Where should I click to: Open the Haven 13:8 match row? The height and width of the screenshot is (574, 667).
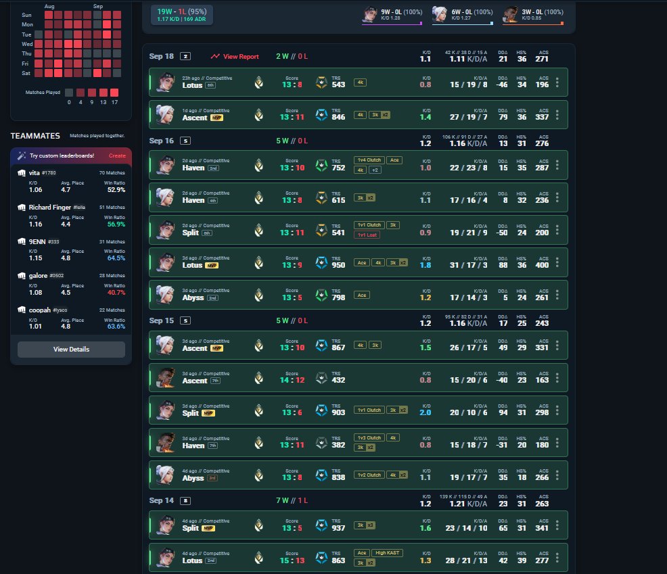point(358,197)
